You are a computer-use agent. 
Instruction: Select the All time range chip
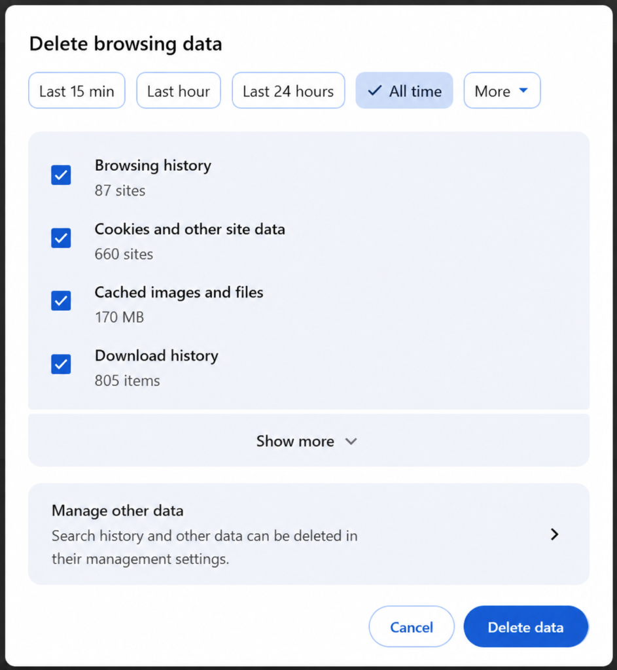[x=404, y=90]
